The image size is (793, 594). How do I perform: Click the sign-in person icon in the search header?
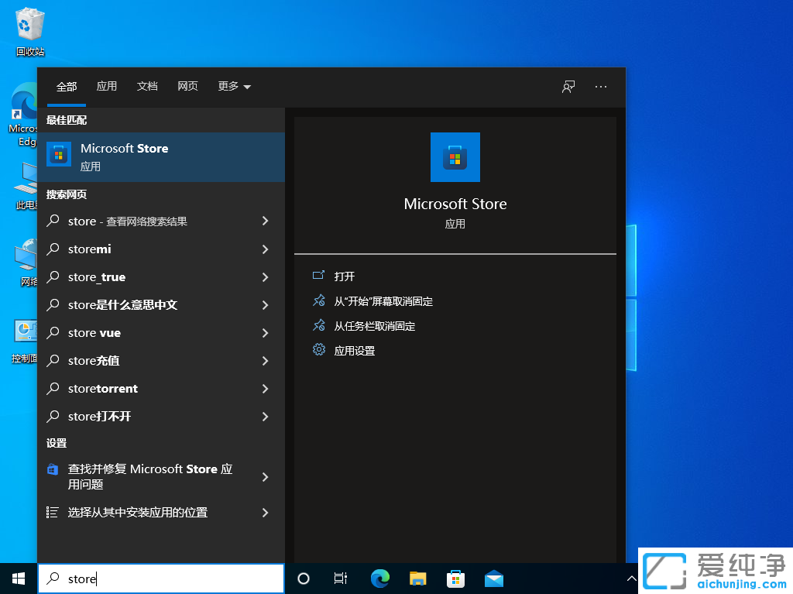point(568,87)
